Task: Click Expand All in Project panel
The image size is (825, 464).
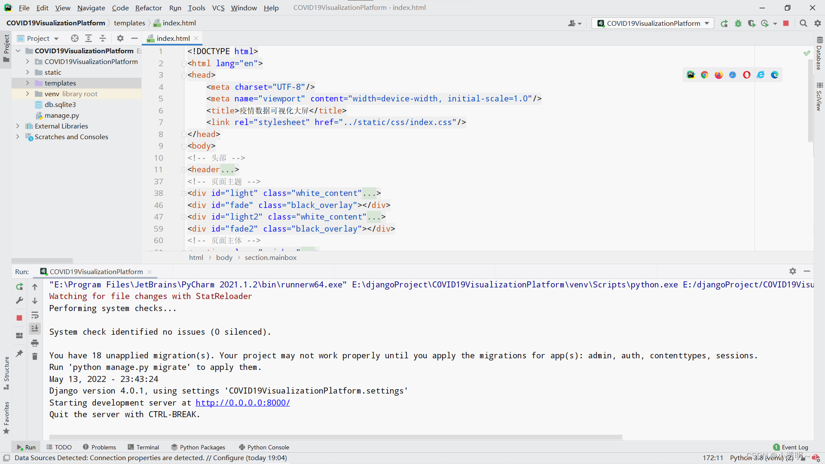Action: click(x=89, y=38)
